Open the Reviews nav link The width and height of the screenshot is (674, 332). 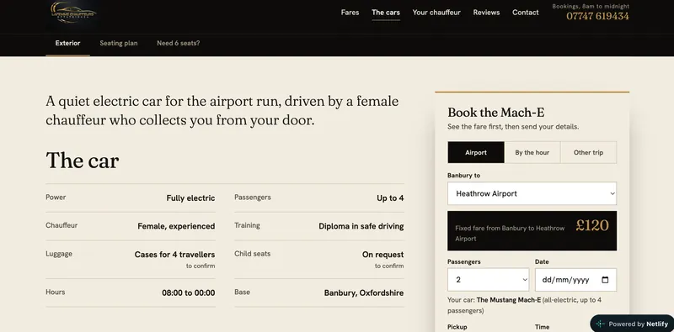click(486, 13)
